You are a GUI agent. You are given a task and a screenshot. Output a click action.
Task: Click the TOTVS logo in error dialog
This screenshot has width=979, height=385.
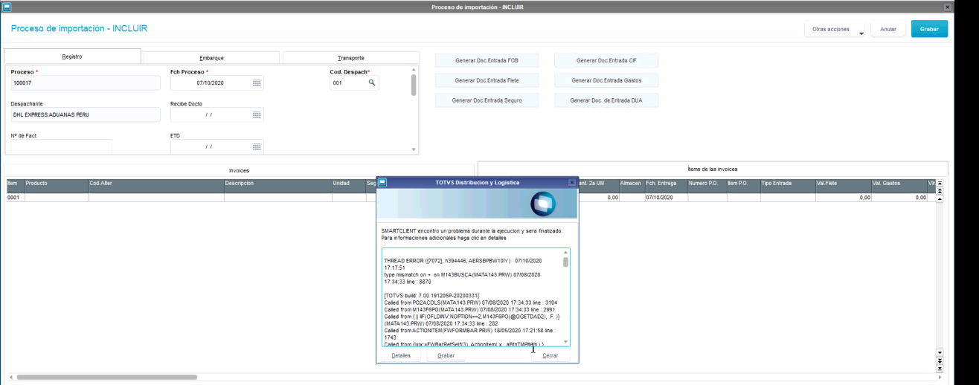pos(543,204)
